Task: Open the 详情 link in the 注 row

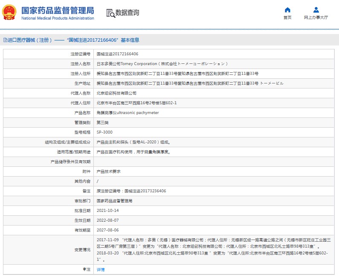Action: (101, 269)
